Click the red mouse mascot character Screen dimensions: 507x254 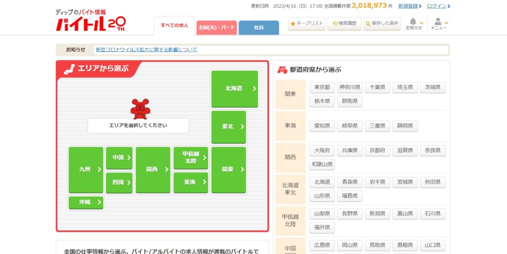point(140,109)
